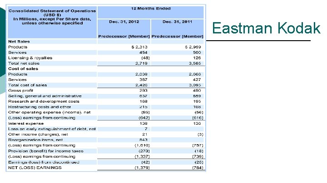Select the '(616)' loss value
Screen dimensions: 327x183
198,117
